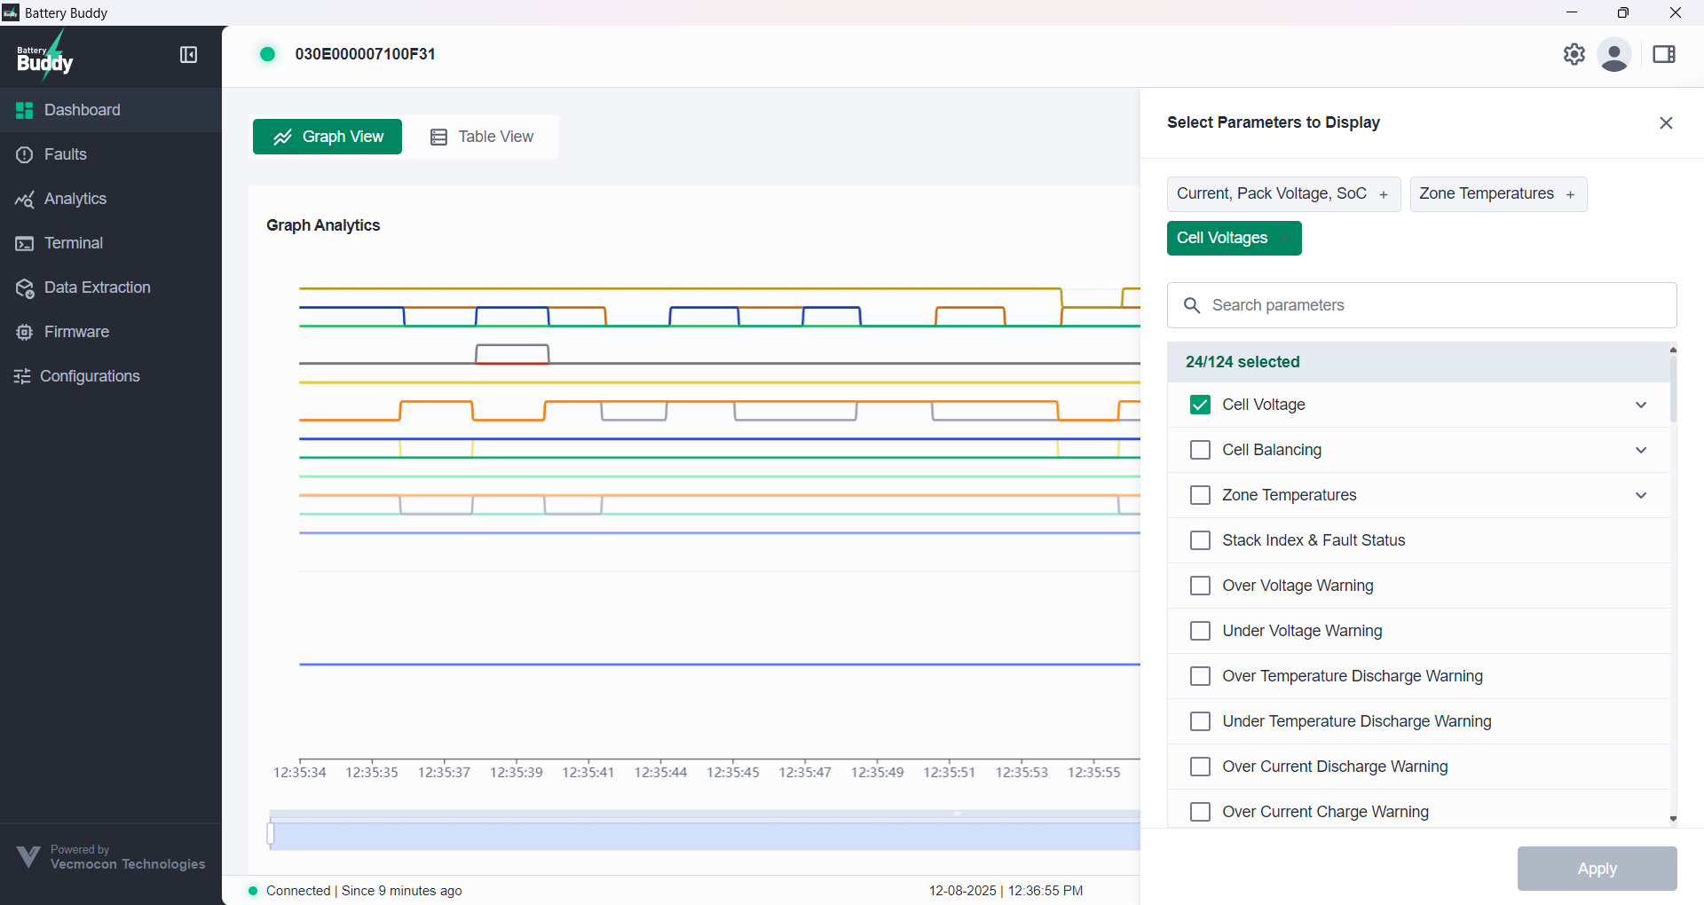Enable the Cell Balancing checkbox
The height and width of the screenshot is (905, 1704).
(1200, 450)
